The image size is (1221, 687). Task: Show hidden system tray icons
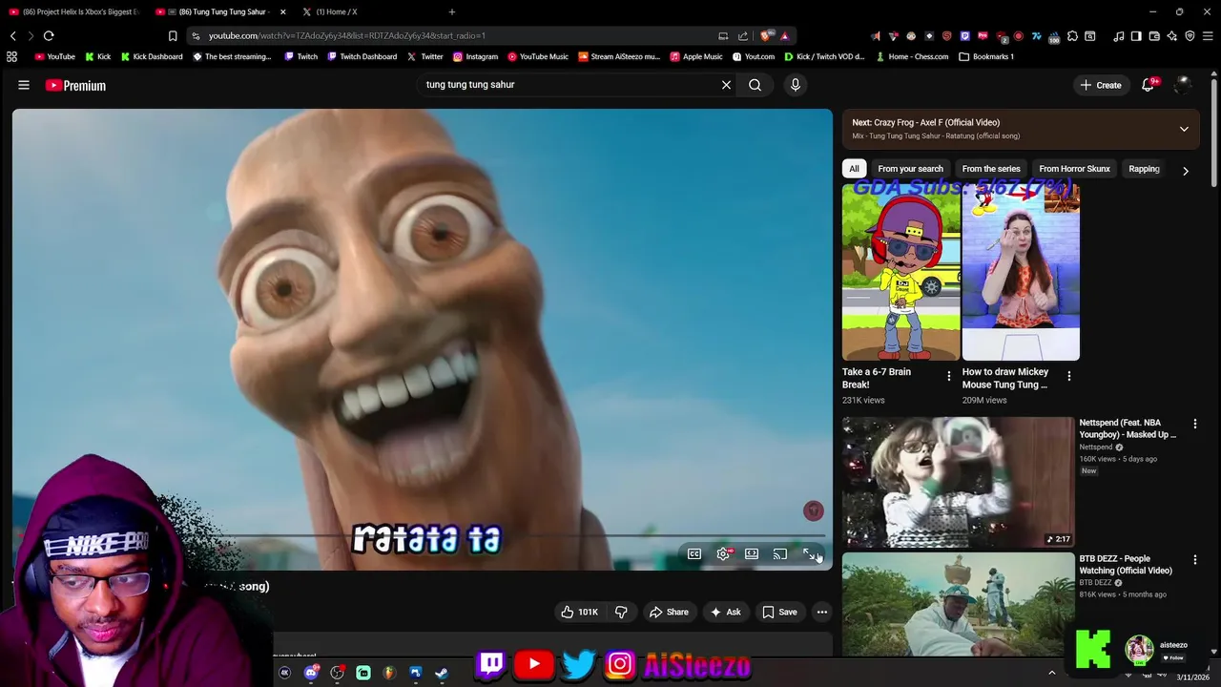pos(1052,673)
